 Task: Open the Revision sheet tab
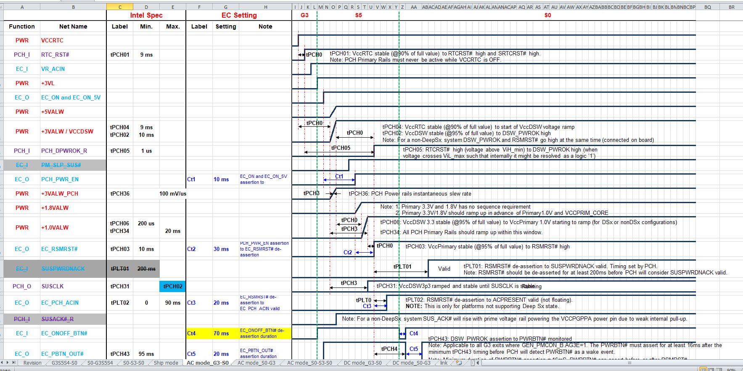[32, 363]
